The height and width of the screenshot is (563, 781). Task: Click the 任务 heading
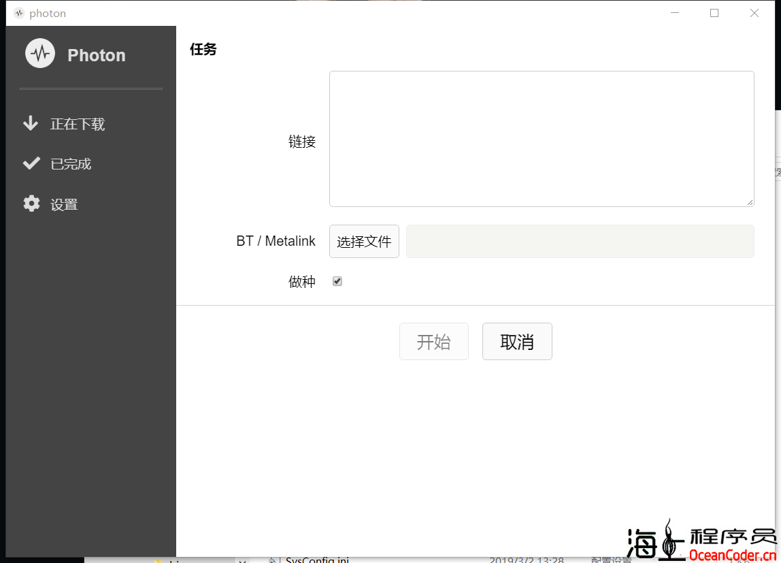click(203, 49)
